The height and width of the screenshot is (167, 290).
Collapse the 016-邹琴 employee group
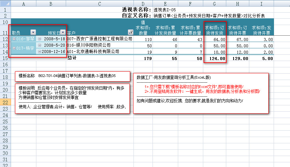[14, 39]
